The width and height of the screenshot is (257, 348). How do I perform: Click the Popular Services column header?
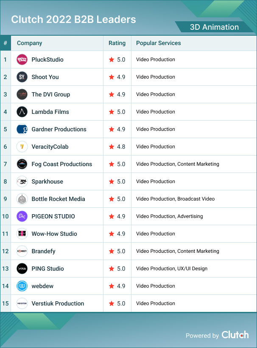[x=159, y=43]
